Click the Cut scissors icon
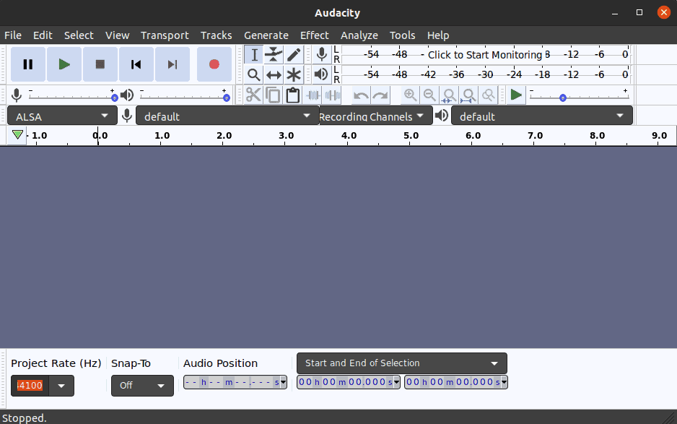677x424 pixels. point(253,95)
